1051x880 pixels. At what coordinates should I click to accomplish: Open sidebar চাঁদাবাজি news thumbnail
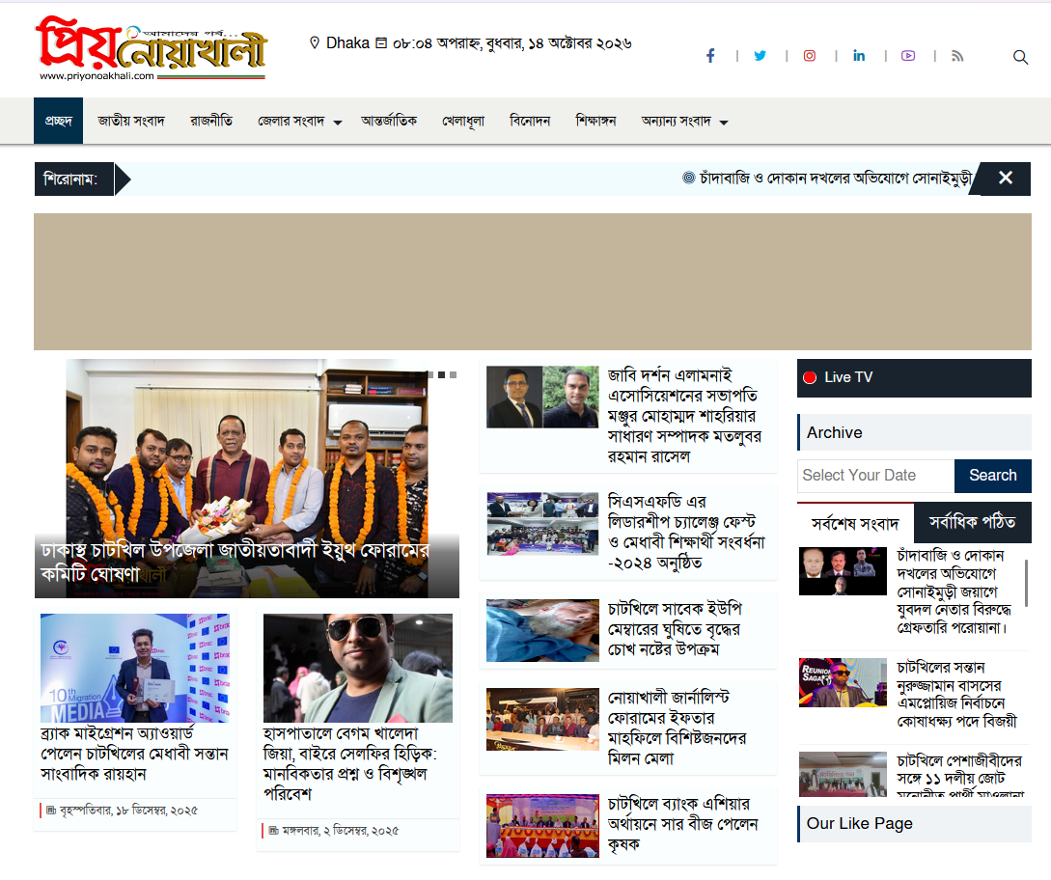[x=844, y=571]
